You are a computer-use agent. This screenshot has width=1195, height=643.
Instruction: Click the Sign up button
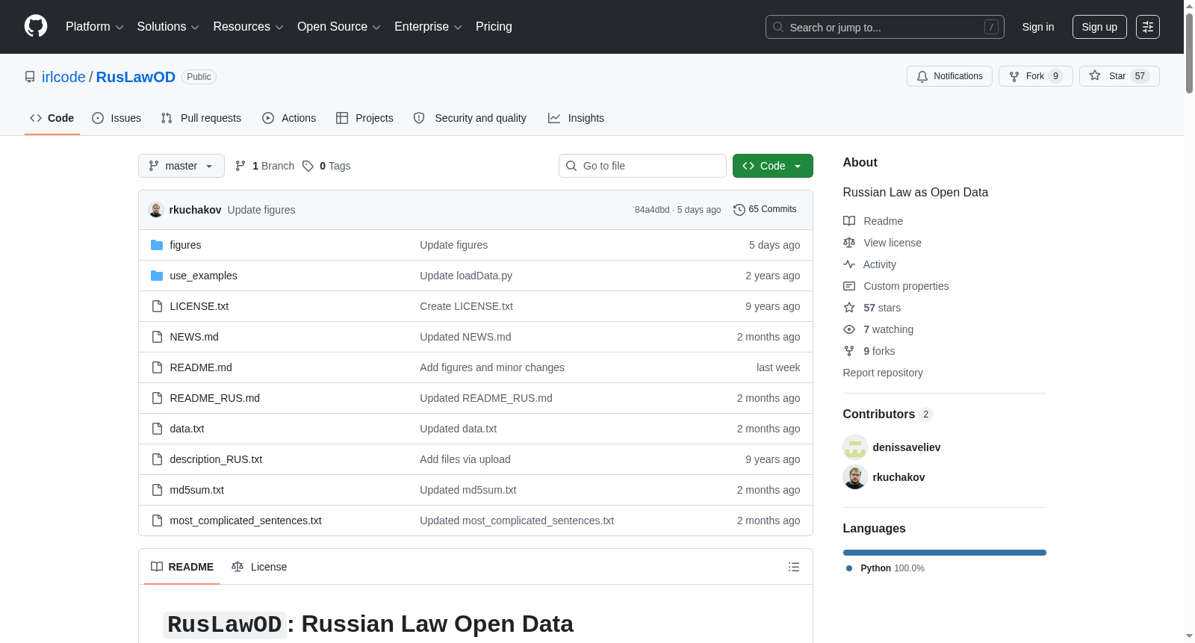1099,27
